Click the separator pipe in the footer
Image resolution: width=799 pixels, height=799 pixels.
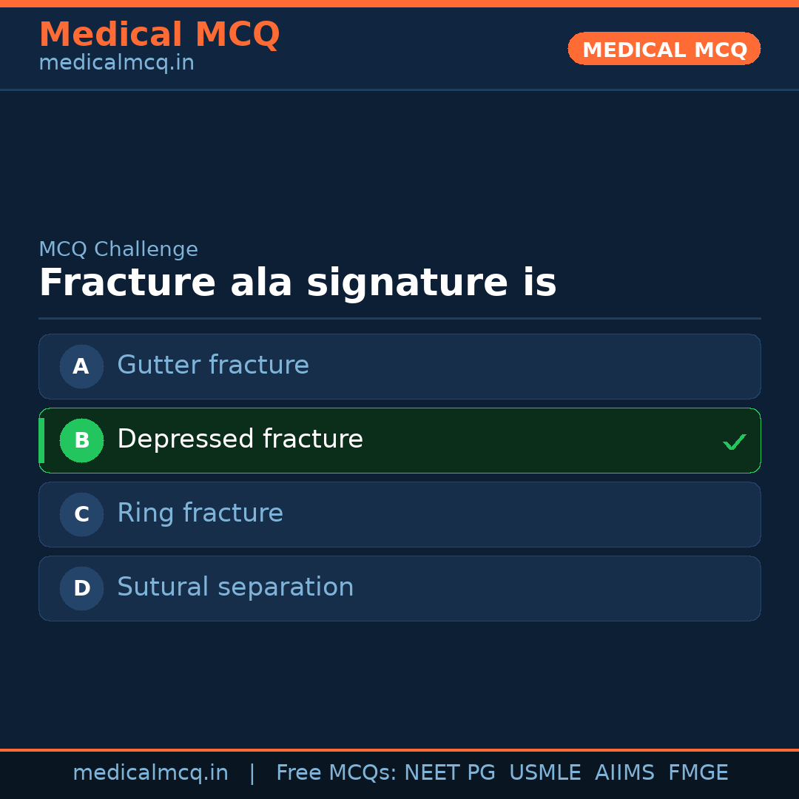point(252,772)
